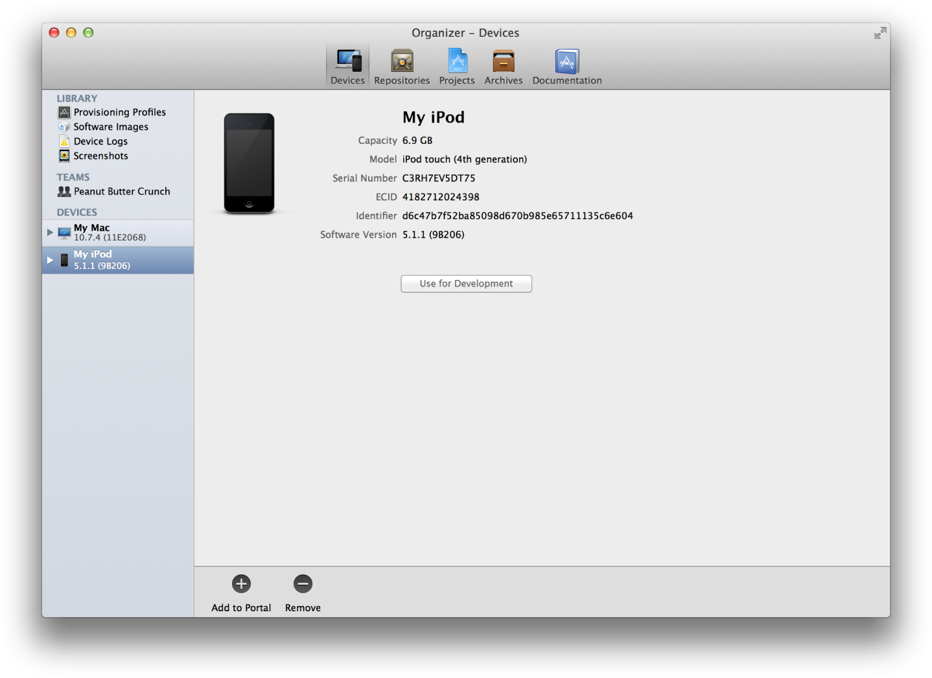This screenshot has height=678, width=932.
Task: Click the LIBRARY section header
Action: 76,99
